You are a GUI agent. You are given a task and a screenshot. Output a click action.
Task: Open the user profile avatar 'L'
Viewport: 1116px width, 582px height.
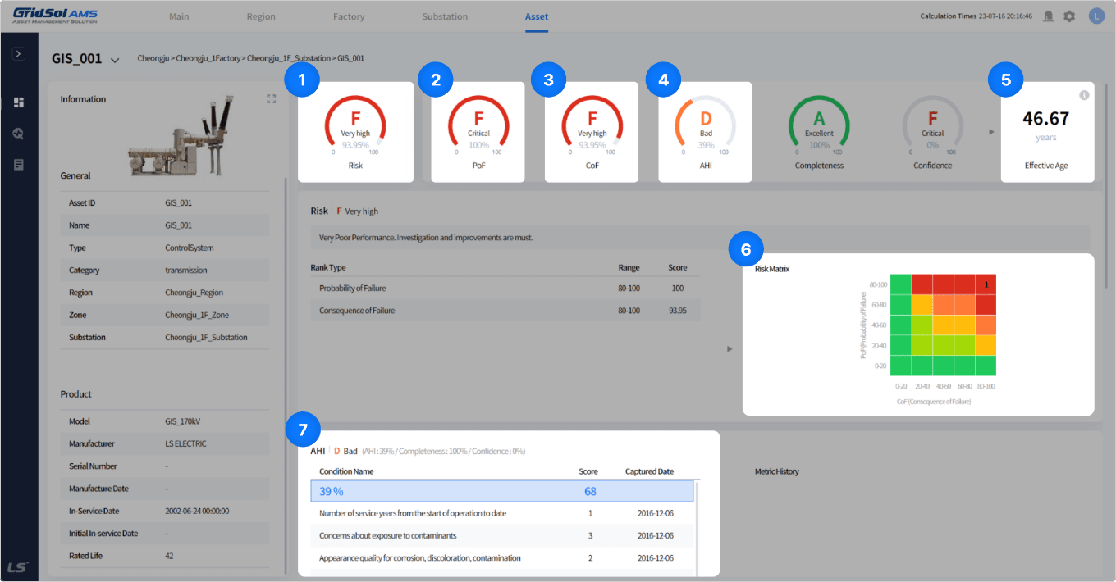1096,16
